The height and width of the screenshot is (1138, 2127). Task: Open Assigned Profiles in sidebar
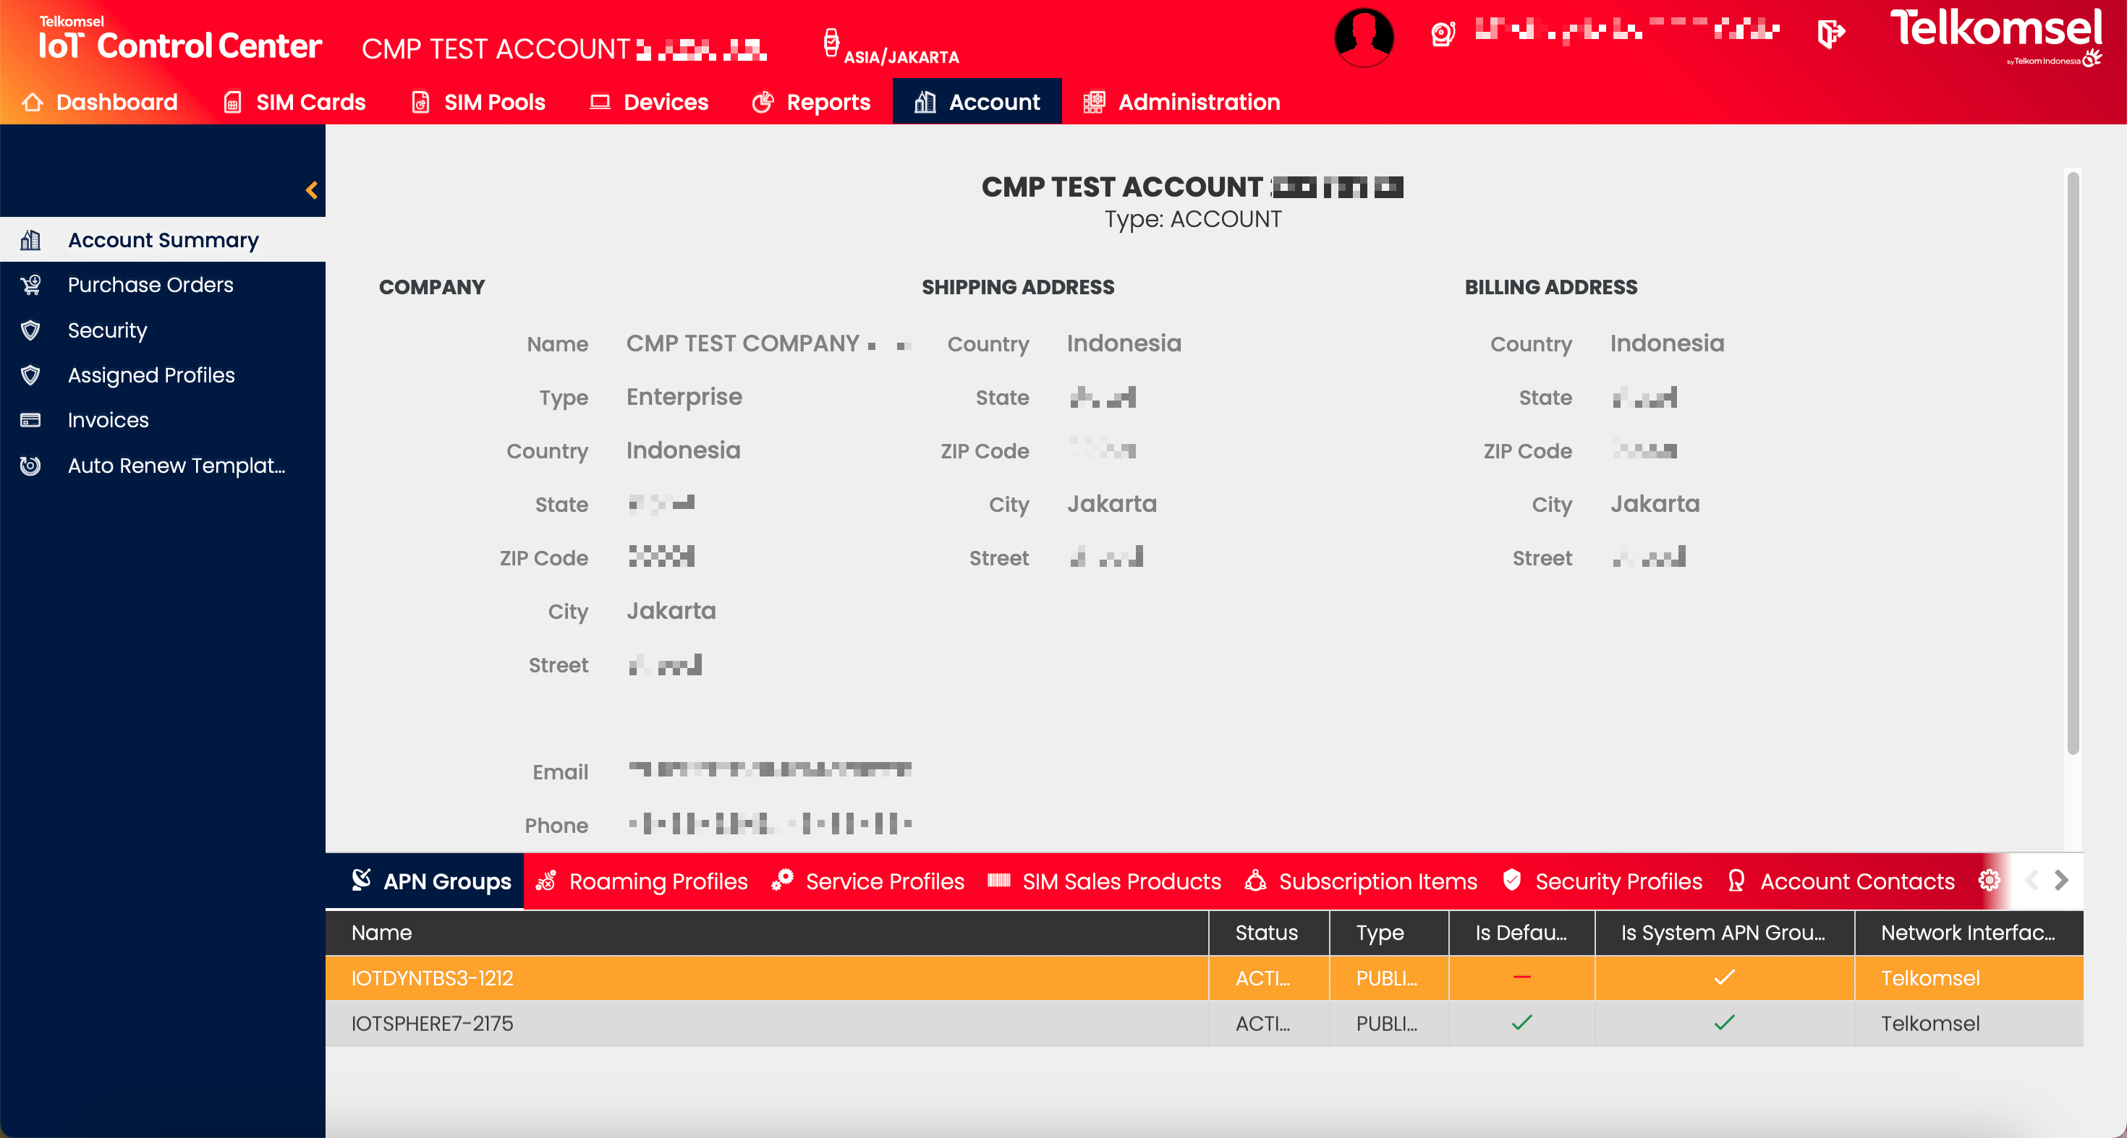click(151, 375)
